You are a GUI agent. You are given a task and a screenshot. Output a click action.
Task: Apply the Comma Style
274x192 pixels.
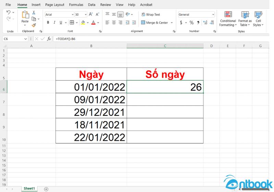198,23
